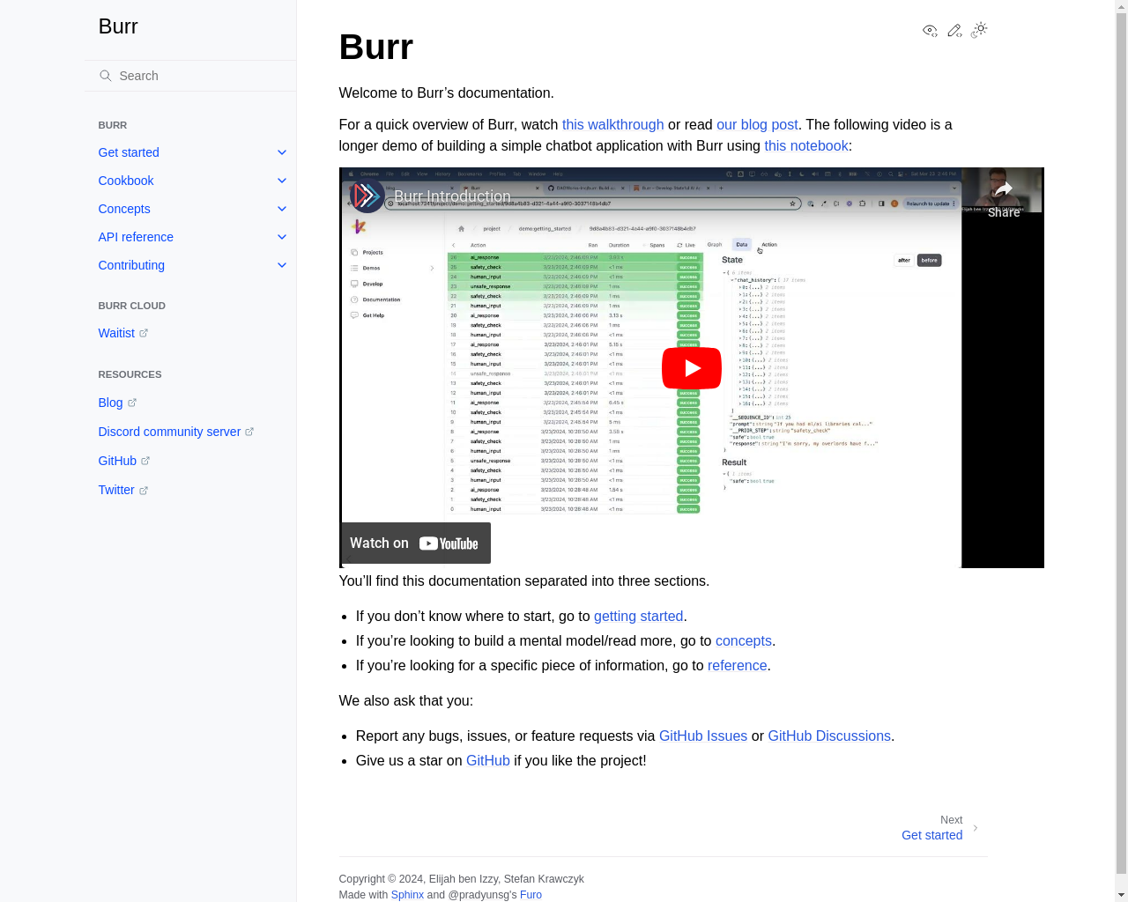Image resolution: width=1128 pixels, height=902 pixels.
Task: Open Get started in sidebar
Action: [x=129, y=152]
